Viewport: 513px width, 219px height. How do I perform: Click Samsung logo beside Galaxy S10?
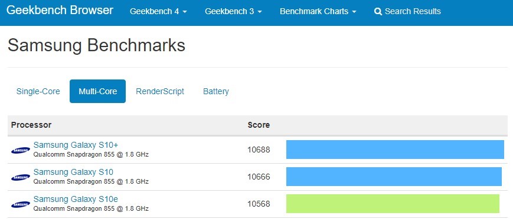point(21,177)
